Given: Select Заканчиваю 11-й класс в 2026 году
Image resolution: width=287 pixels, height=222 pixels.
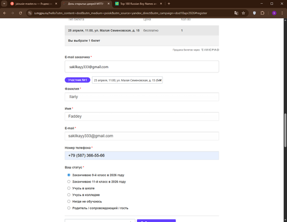Looking at the screenshot, I should 69,182.
